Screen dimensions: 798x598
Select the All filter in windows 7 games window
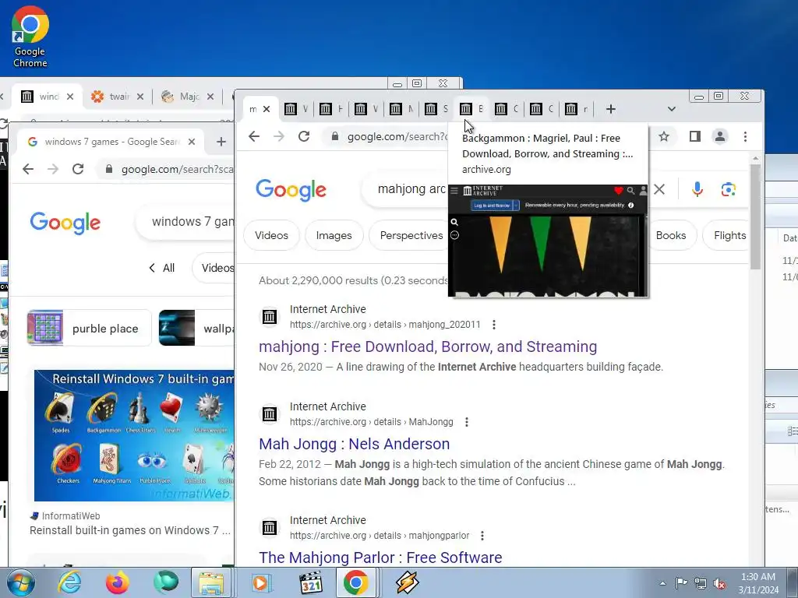click(x=162, y=268)
